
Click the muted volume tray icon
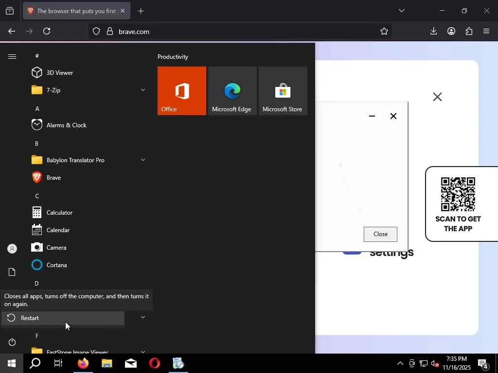pos(435,363)
